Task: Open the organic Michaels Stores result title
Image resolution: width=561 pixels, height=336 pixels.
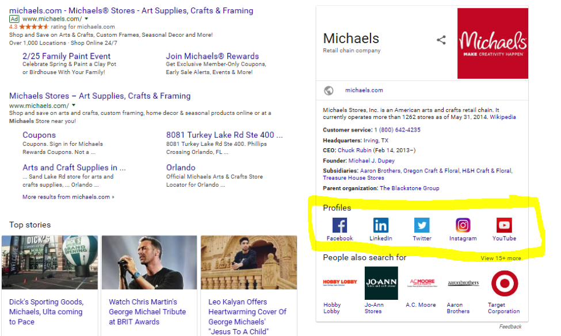Action: pyautogui.click(x=100, y=96)
